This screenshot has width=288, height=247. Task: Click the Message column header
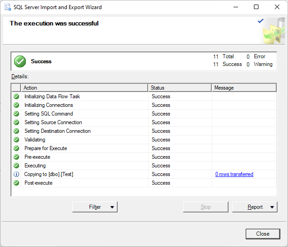tap(244, 88)
